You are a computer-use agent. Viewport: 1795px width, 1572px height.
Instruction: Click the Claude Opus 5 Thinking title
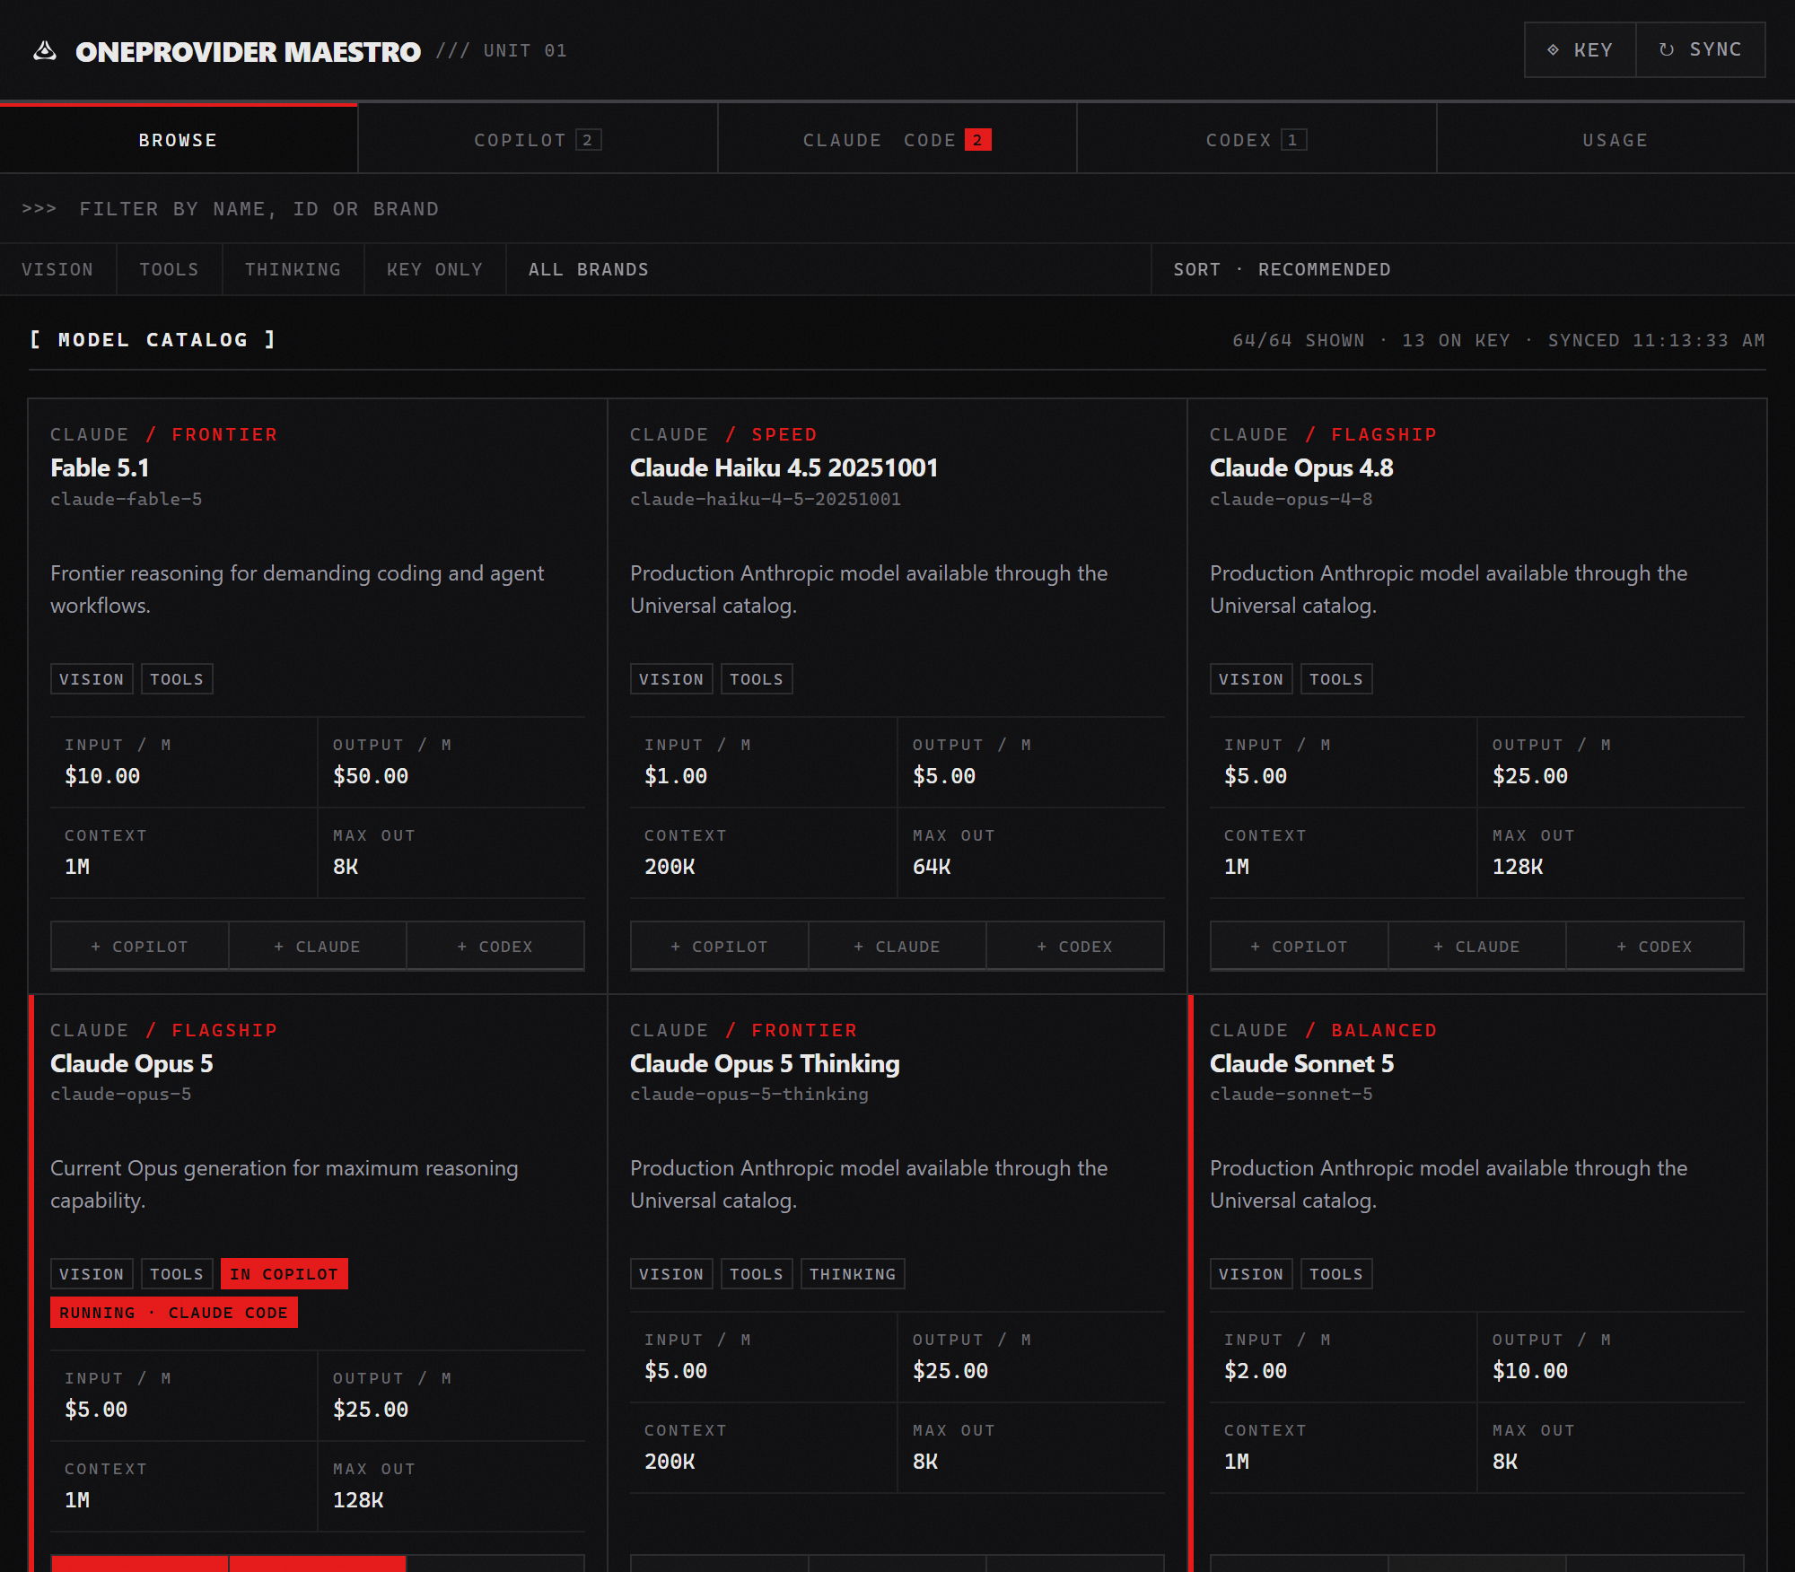click(x=765, y=1063)
